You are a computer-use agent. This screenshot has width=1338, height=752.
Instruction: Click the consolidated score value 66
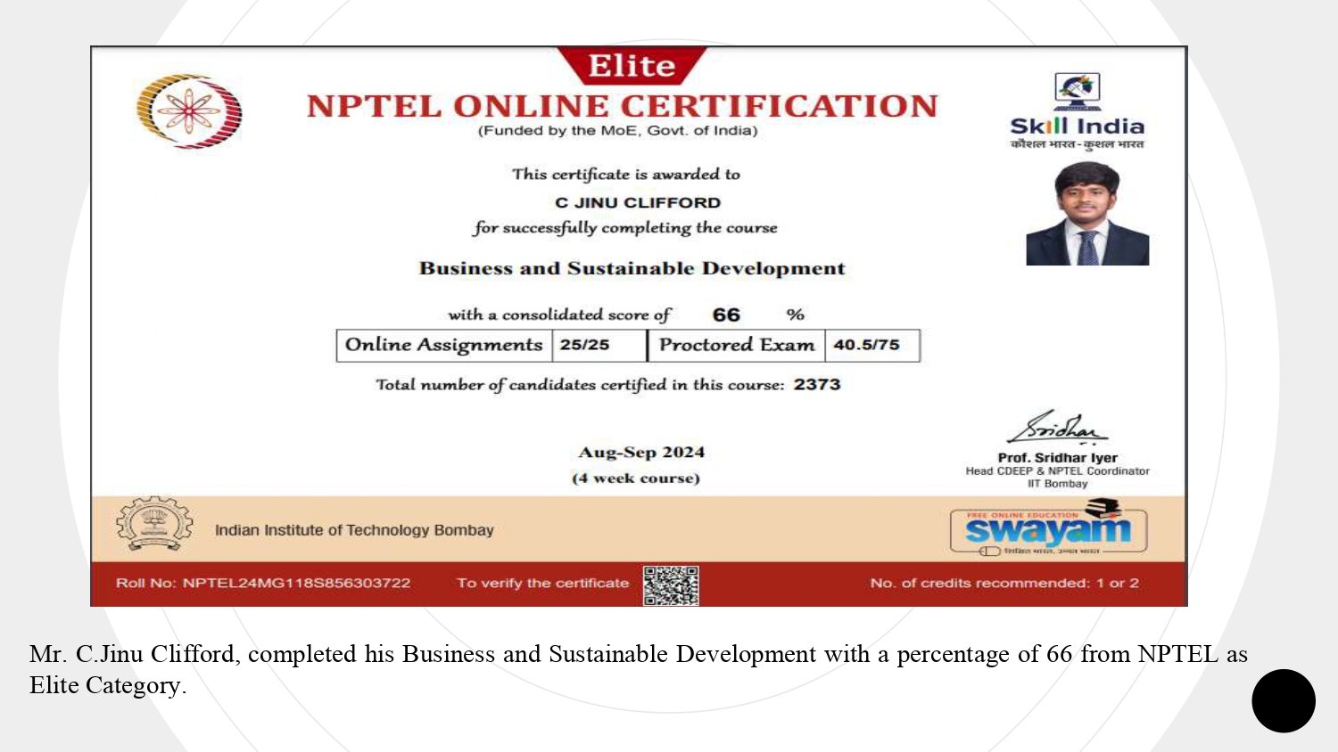click(x=726, y=315)
